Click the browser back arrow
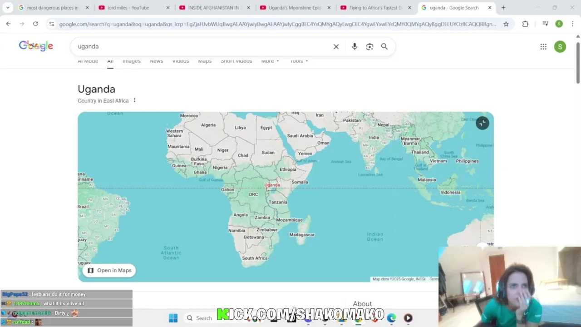 (8, 24)
